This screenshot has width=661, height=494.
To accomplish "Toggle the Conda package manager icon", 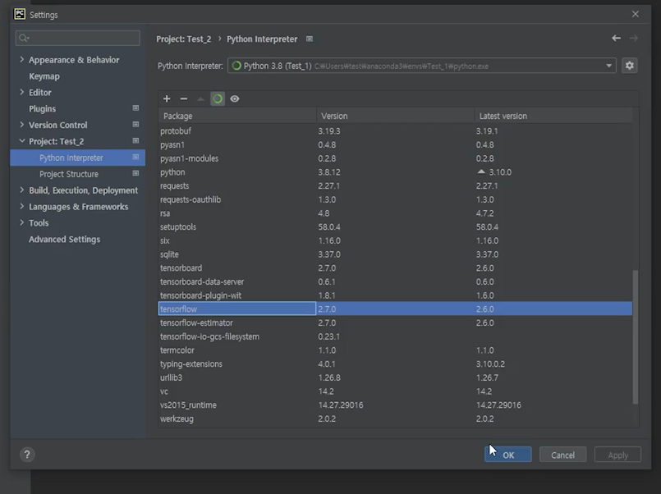I will [218, 98].
